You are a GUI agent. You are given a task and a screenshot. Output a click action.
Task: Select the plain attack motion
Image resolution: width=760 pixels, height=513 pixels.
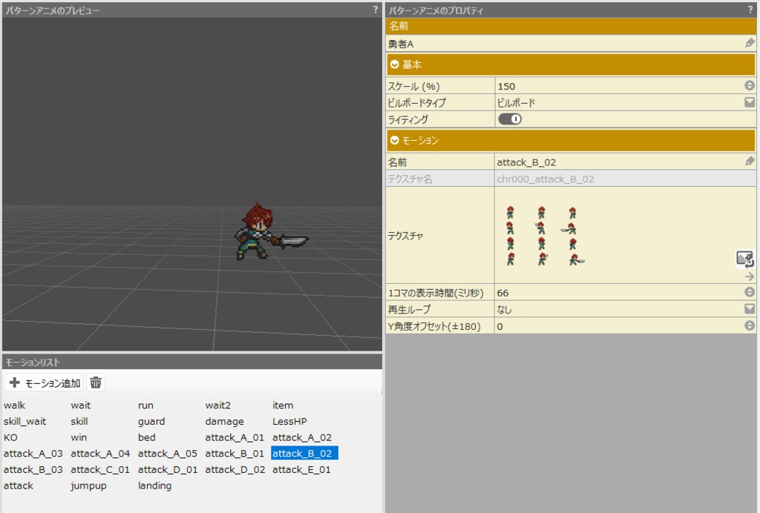(x=19, y=485)
